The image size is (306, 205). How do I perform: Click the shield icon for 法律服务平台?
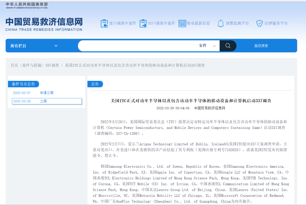tap(259, 23)
